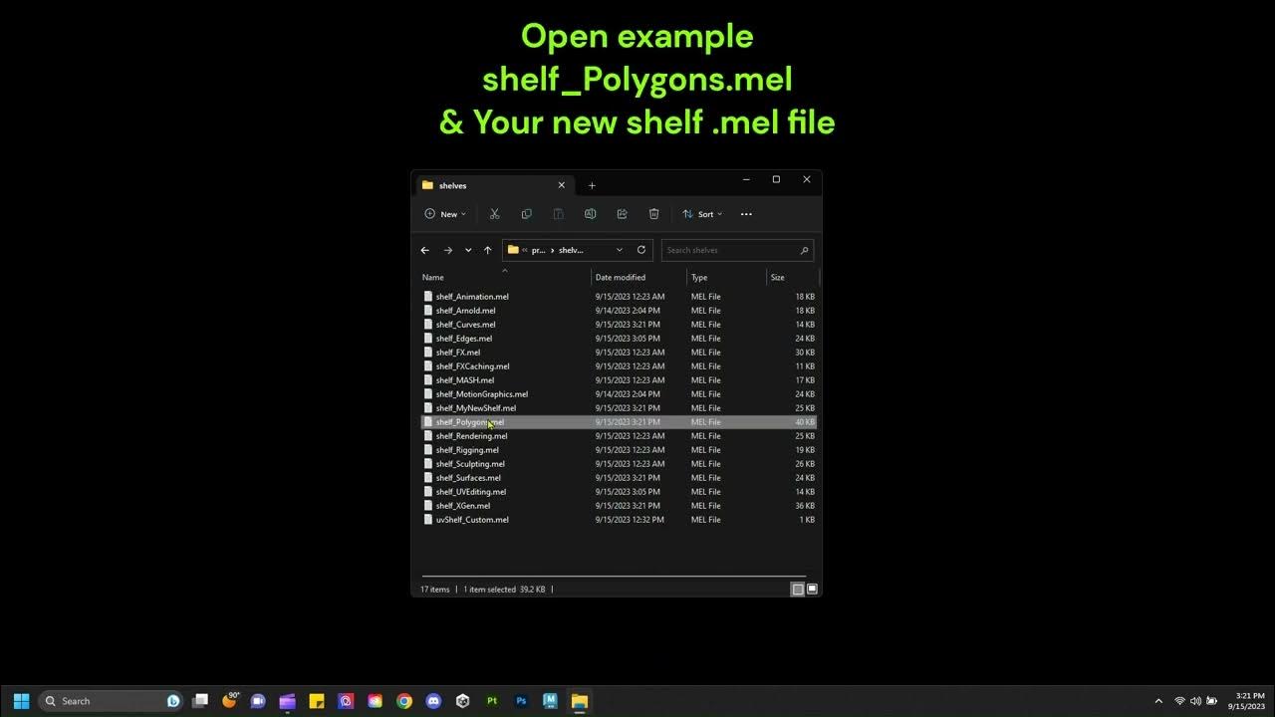This screenshot has width=1275, height=717.
Task: Click the taskbar Search box
Action: (111, 701)
